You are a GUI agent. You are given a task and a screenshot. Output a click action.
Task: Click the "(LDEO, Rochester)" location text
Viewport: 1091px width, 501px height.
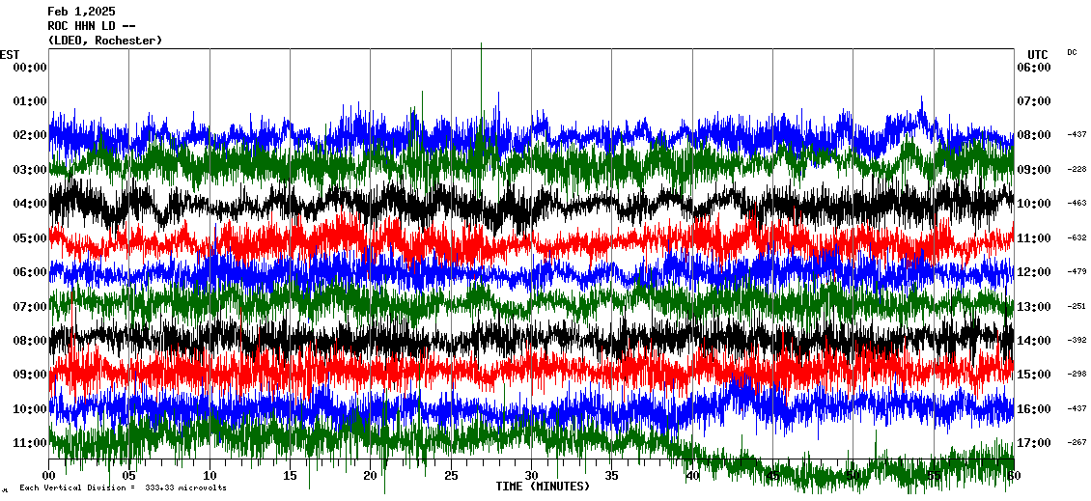pos(105,41)
